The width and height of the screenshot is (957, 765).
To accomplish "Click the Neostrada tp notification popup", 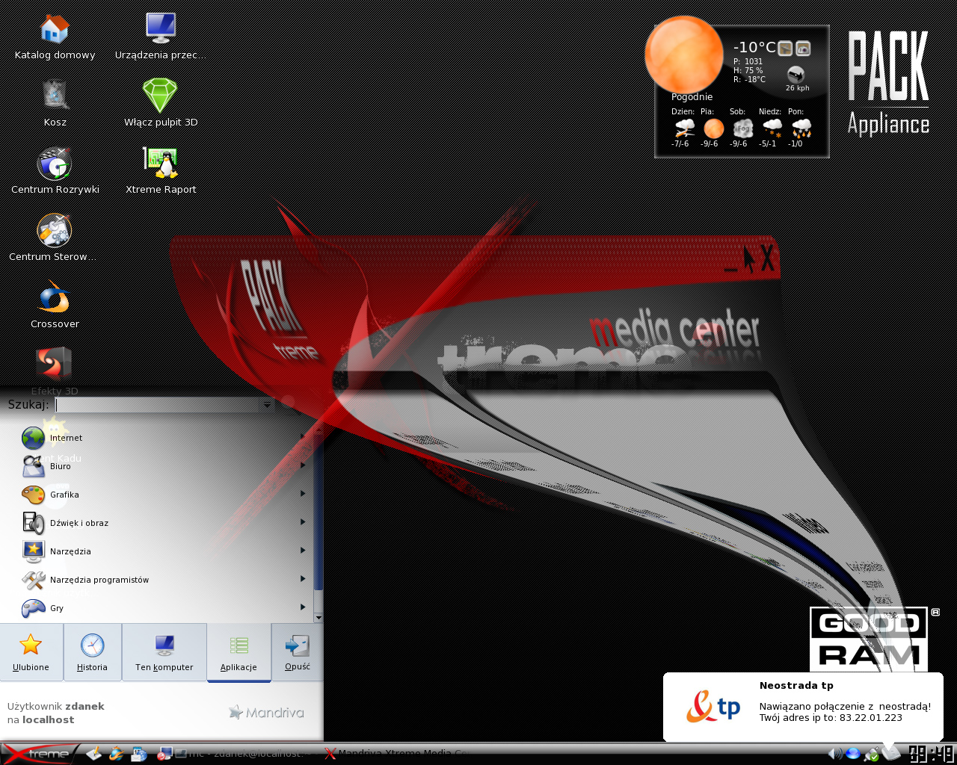I will 803,707.
